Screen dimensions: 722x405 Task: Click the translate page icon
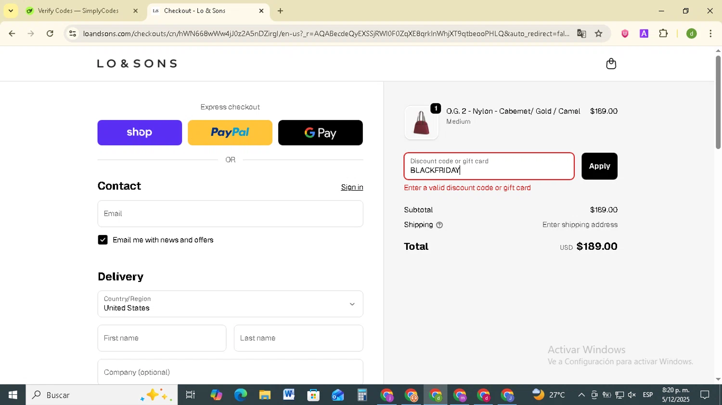coord(581,34)
